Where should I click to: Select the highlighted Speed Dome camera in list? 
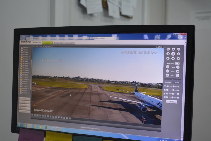tap(25, 88)
